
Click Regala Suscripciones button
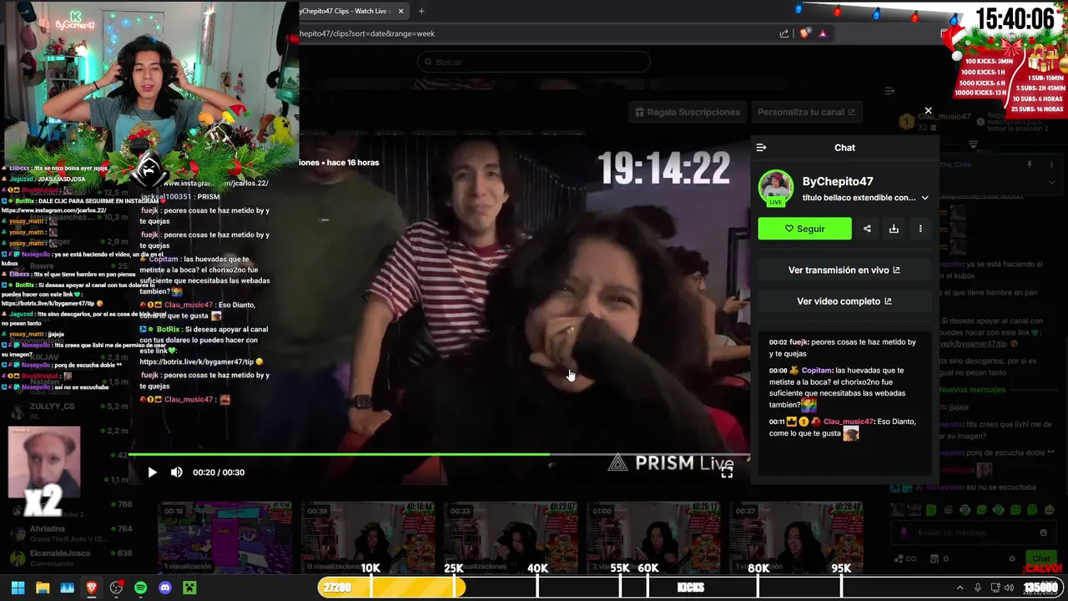(688, 112)
